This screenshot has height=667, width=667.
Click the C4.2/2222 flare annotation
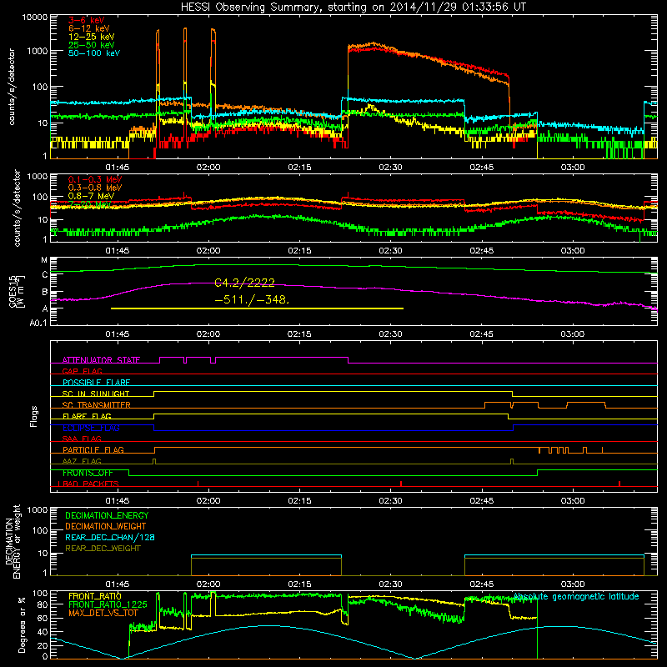(244, 283)
